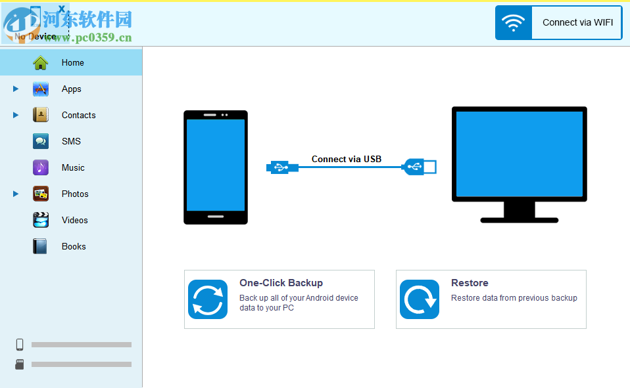
Task: Select the Music note icon
Action: click(40, 167)
